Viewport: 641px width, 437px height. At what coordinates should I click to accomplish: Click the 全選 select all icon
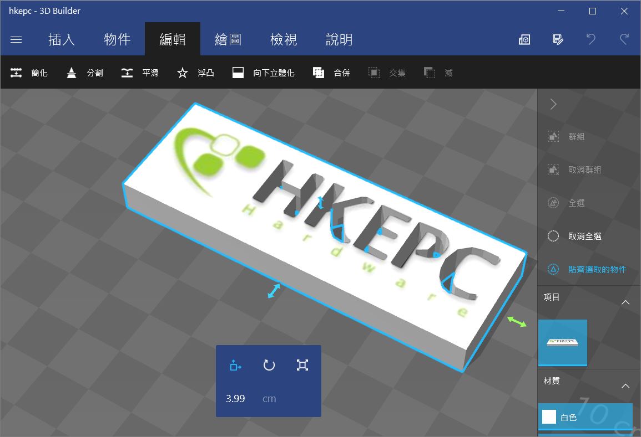coord(553,203)
